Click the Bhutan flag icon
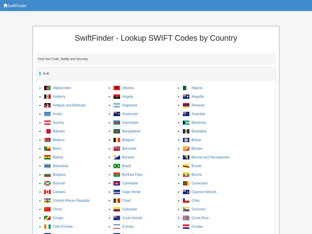This screenshot has width=312, height=234. click(186, 149)
